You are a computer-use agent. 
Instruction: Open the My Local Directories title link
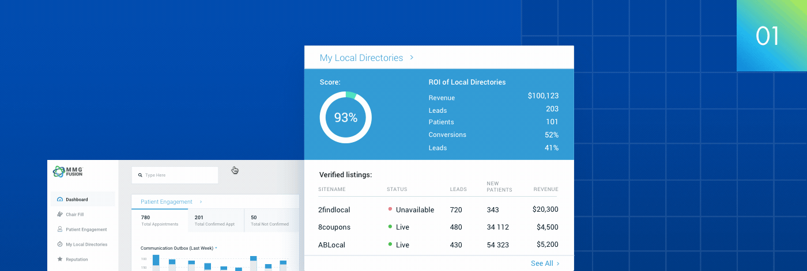tap(361, 58)
